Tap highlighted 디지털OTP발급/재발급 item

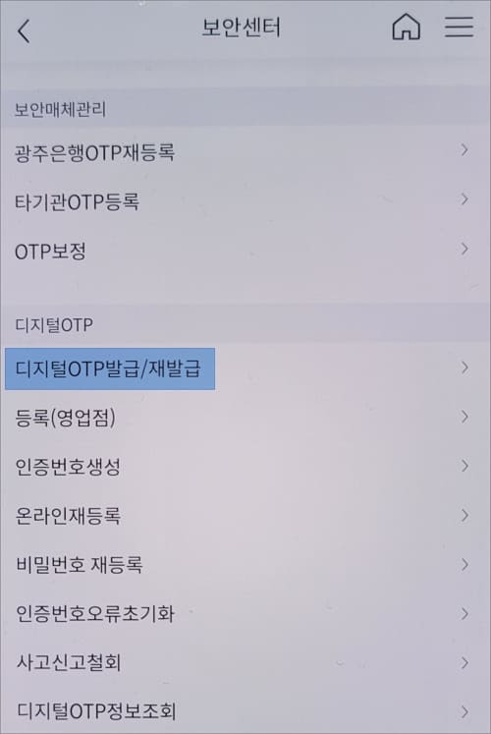[x=110, y=368]
